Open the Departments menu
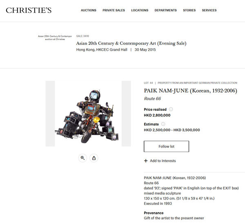The image size is (245, 224). pyautogui.click(x=166, y=10)
